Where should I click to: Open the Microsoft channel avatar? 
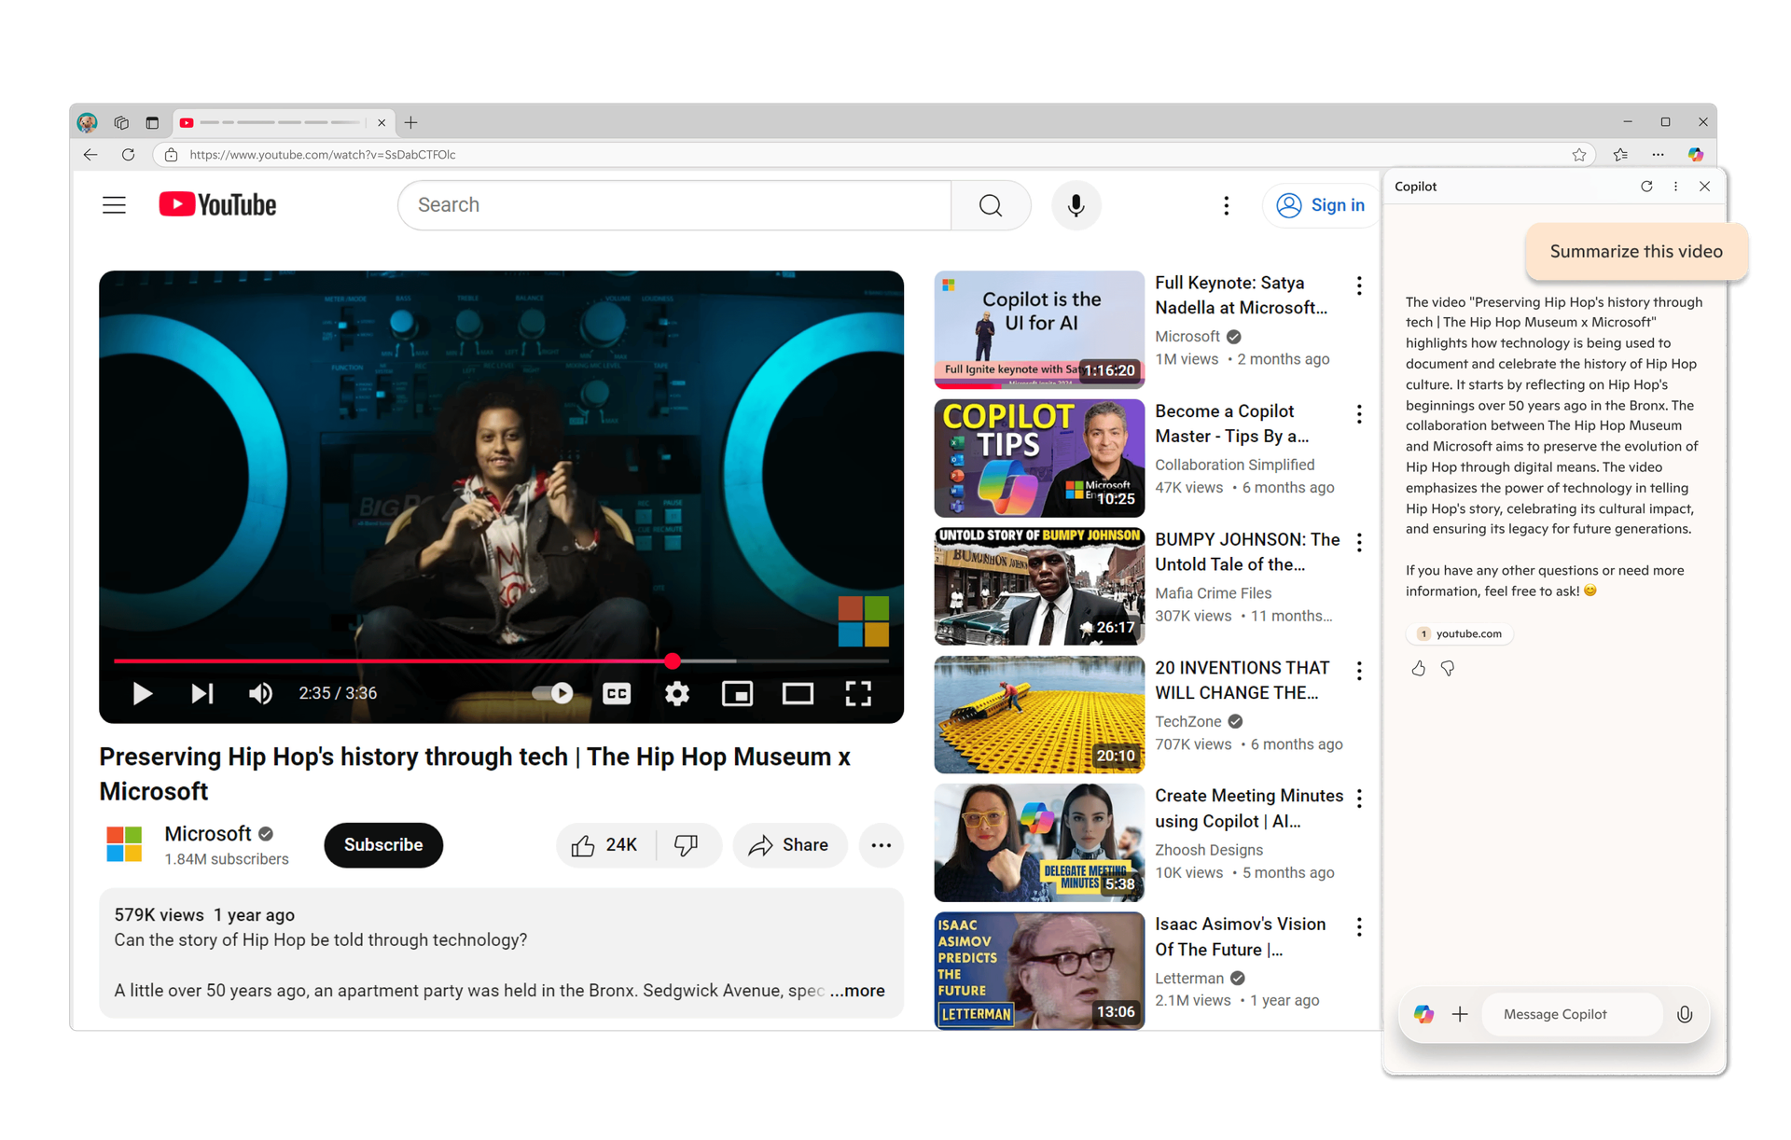coord(124,844)
